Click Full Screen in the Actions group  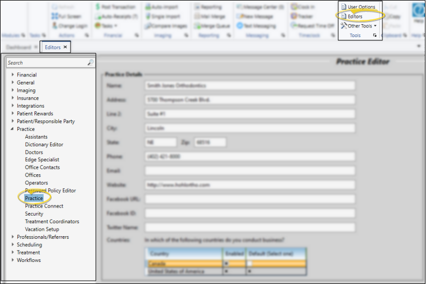[x=66, y=16]
